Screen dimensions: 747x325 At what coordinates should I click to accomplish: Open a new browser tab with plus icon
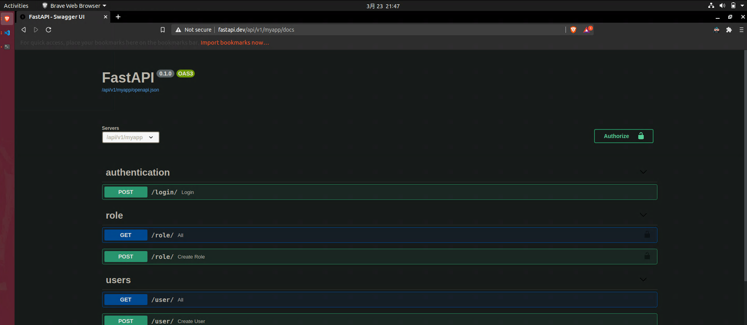click(x=118, y=17)
